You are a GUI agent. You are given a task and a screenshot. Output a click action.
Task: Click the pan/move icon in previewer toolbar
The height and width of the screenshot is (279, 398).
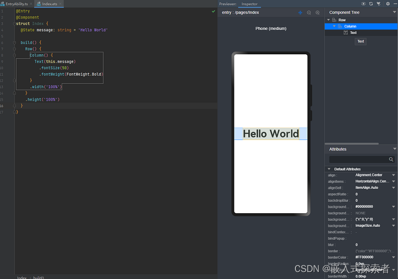(300, 13)
